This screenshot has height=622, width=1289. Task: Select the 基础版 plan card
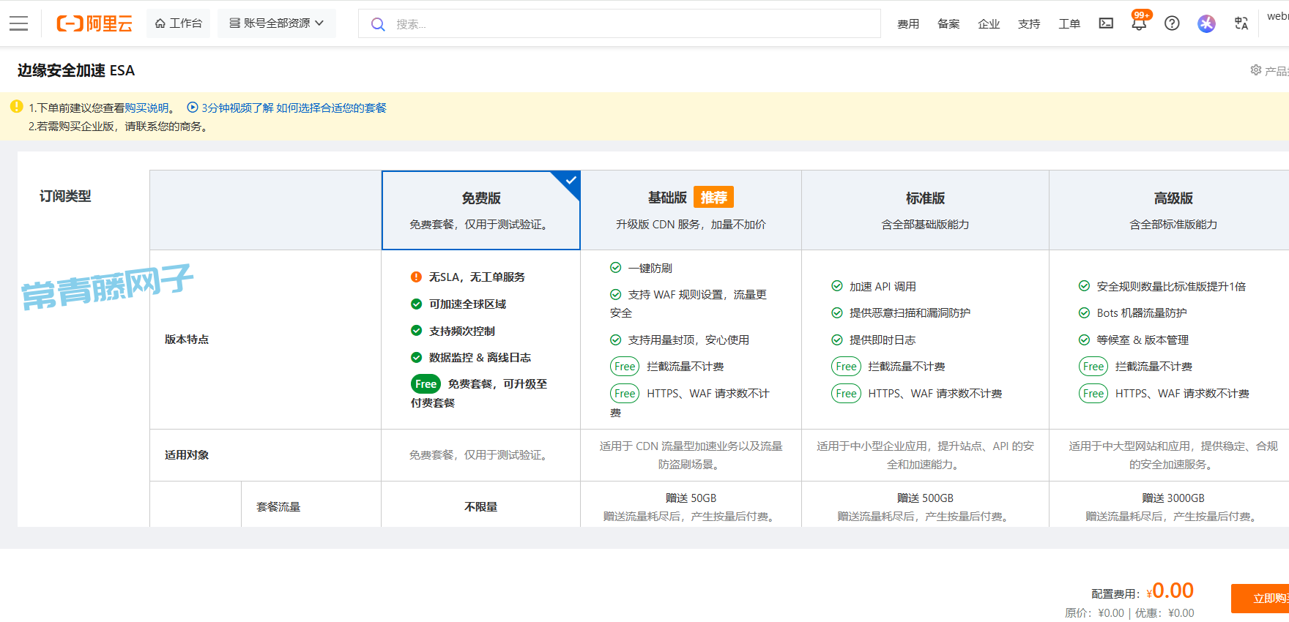click(691, 211)
